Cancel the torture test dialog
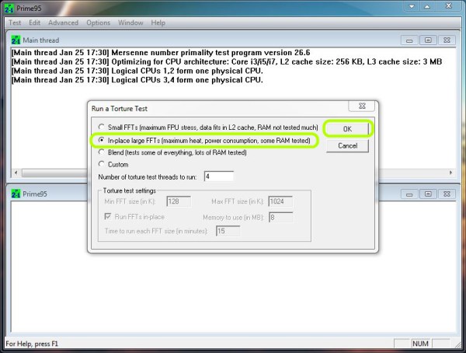The width and height of the screenshot is (466, 353). point(347,146)
